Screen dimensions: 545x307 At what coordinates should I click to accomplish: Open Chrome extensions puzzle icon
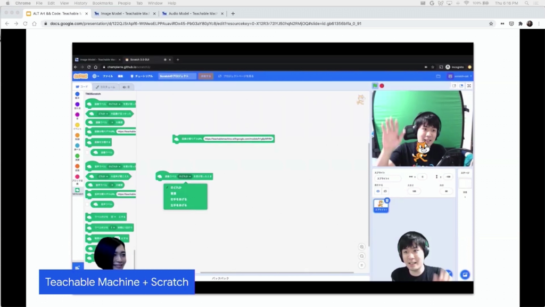pyautogui.click(x=521, y=23)
